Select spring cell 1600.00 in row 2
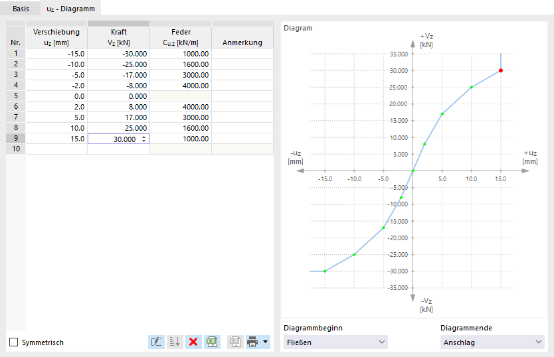 tap(181, 64)
